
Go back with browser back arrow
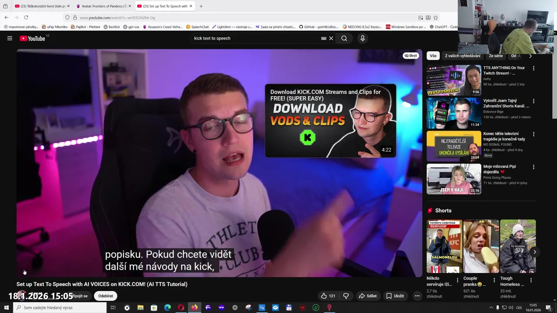(7, 17)
